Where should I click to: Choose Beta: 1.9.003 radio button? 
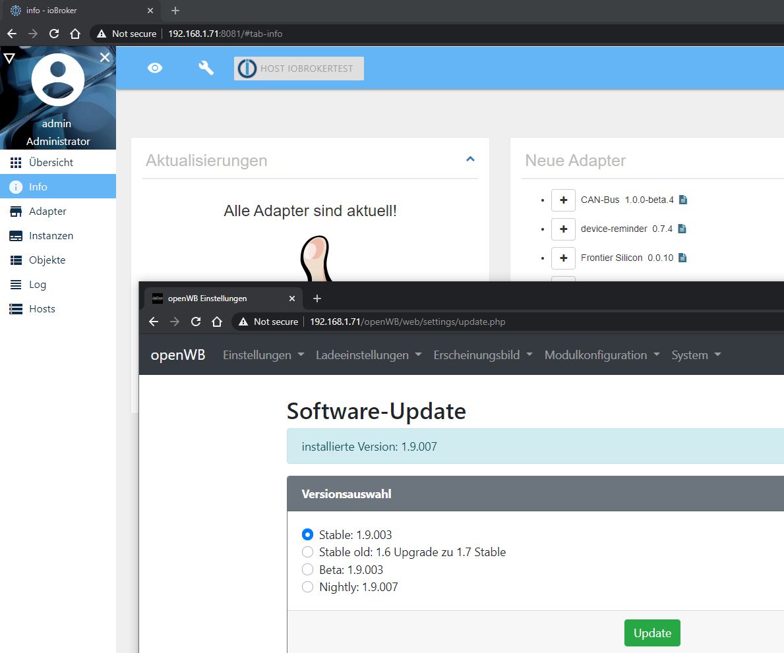click(x=307, y=569)
